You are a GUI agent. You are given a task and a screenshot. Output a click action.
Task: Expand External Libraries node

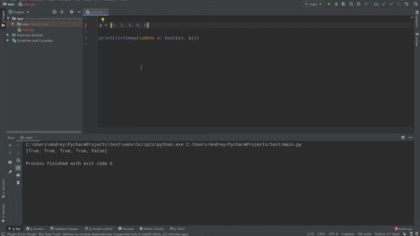coord(8,35)
